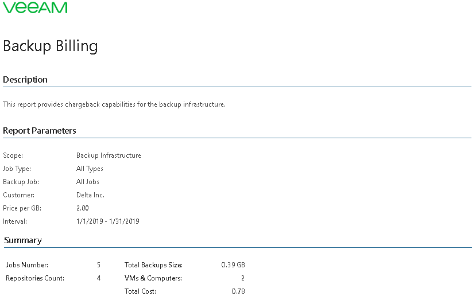Click the Scope label
The image size is (472, 300).
click(x=13, y=155)
